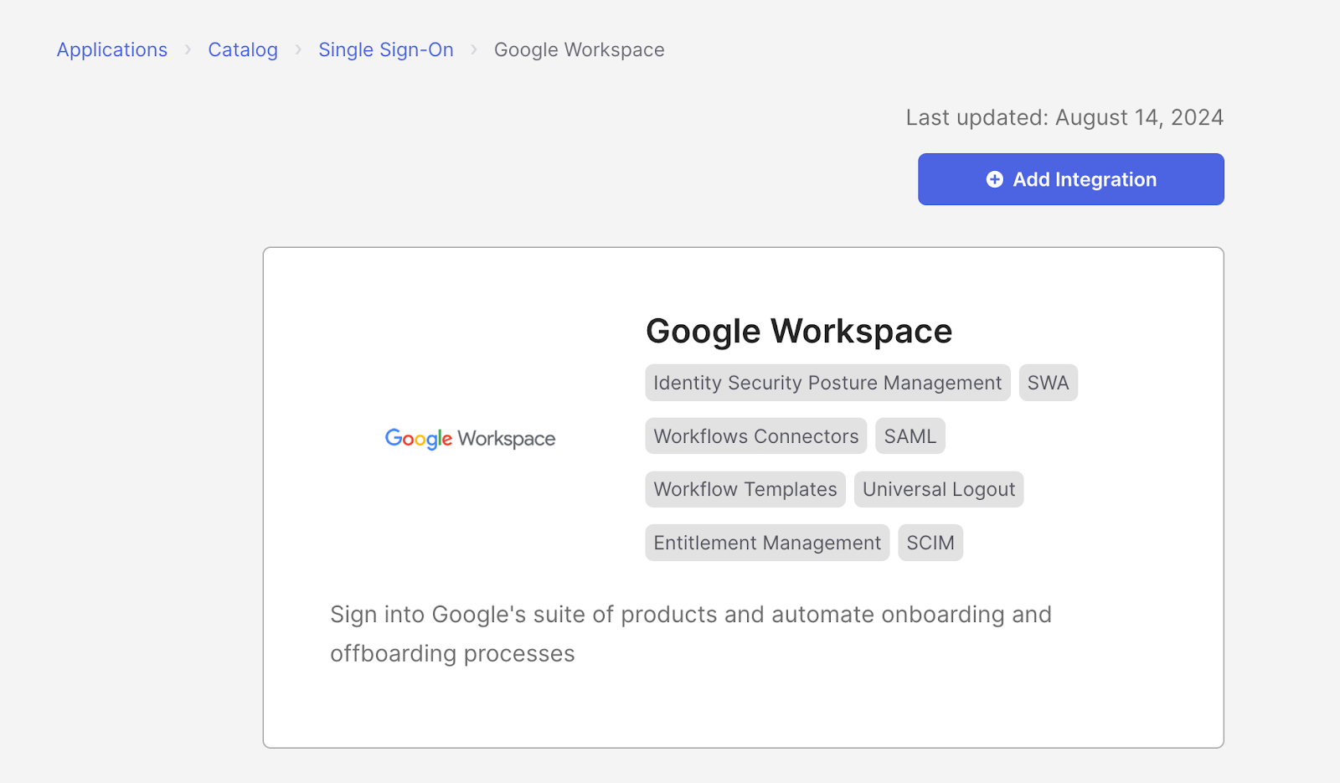Screen dimensions: 1340x783
Task: Click the Google Workspace logo
Action: coord(469,438)
